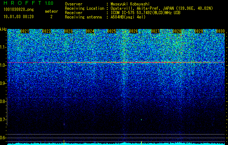The image size is (228, 145).
Task: Click the 0830 time marker label
Action: (220, 31)
